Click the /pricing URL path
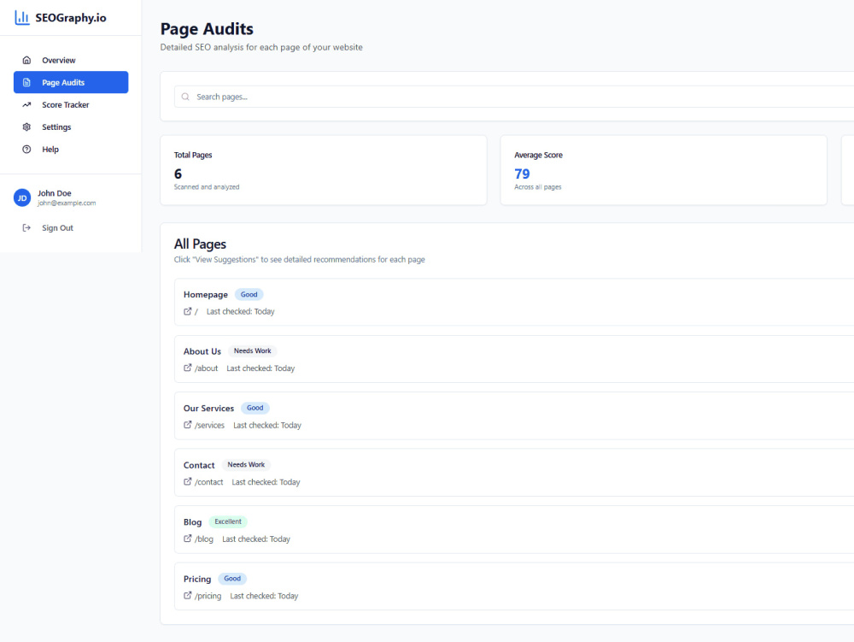 208,596
